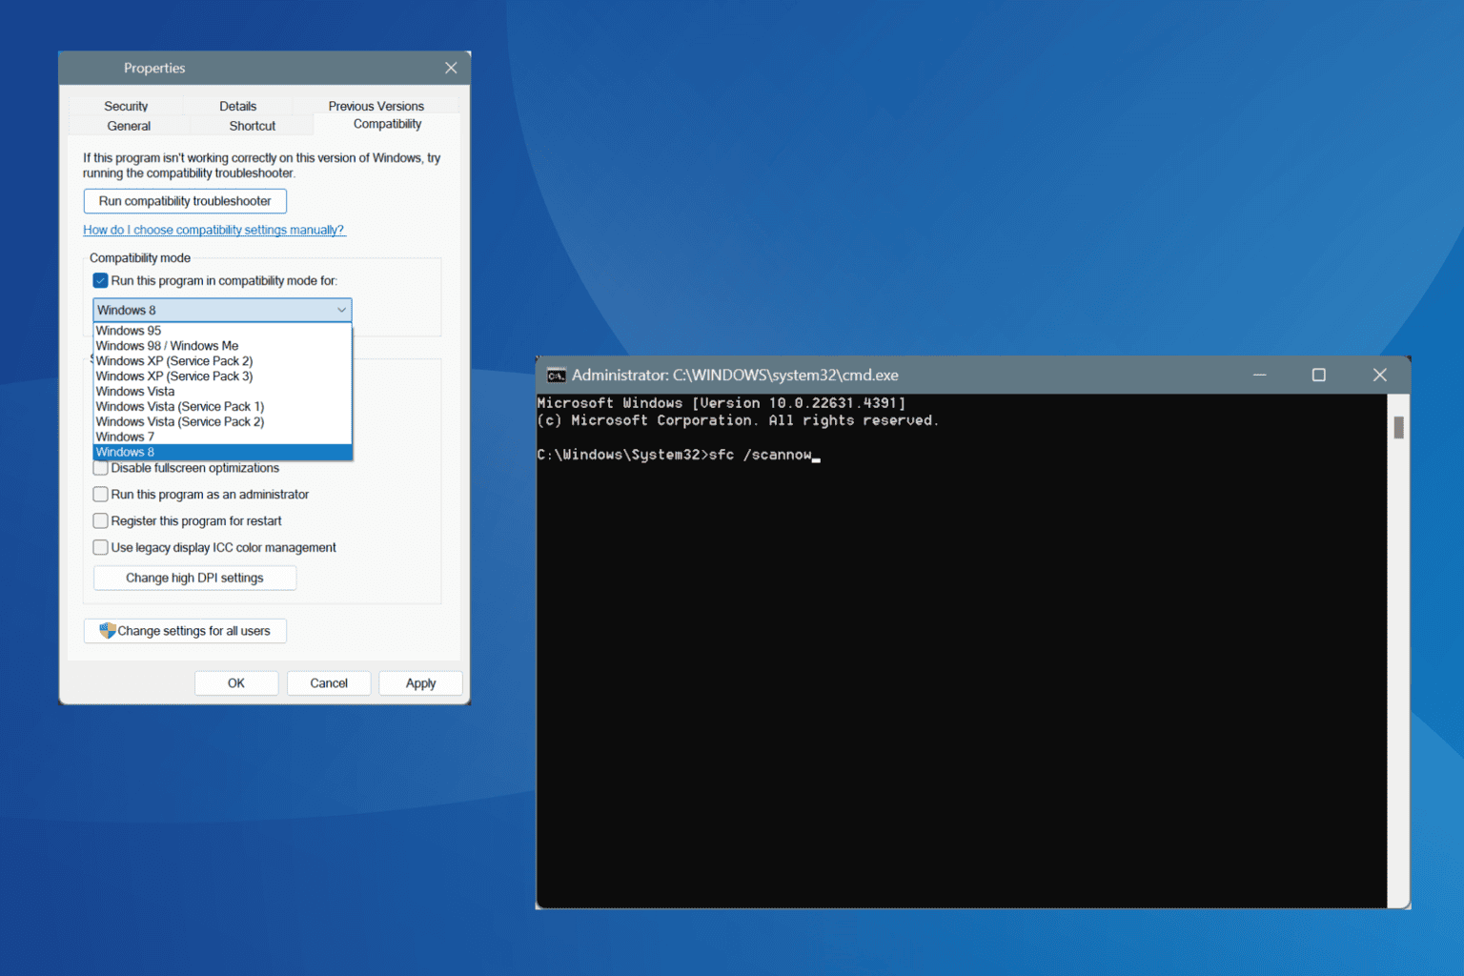The image size is (1464, 976).
Task: Choose Windows 98 / Windows Me option
Action: (x=222, y=346)
